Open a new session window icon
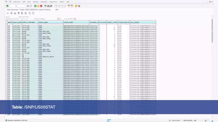Image resolution: width=218 pixels, height=122 pixels. [x=69, y=6]
